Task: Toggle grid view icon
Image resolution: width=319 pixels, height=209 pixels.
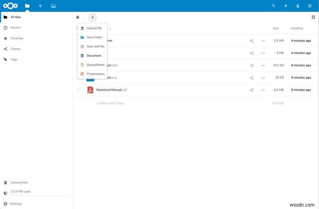Action: (x=313, y=17)
